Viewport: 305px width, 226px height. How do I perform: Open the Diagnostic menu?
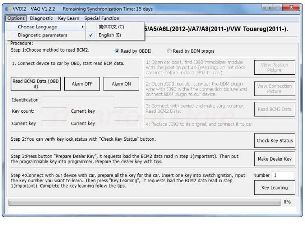pyautogui.click(x=41, y=18)
